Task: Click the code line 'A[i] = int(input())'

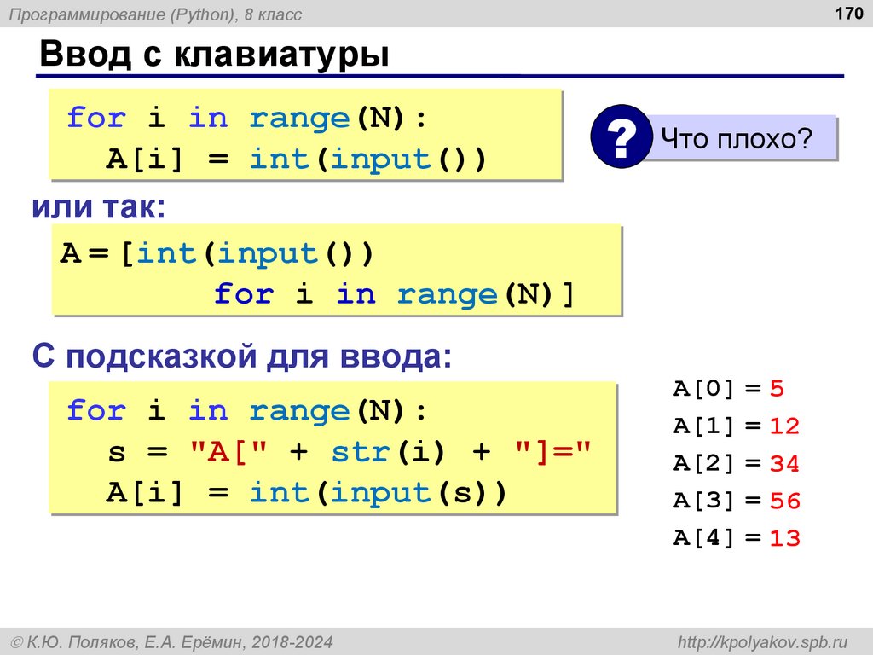Action: point(296,159)
